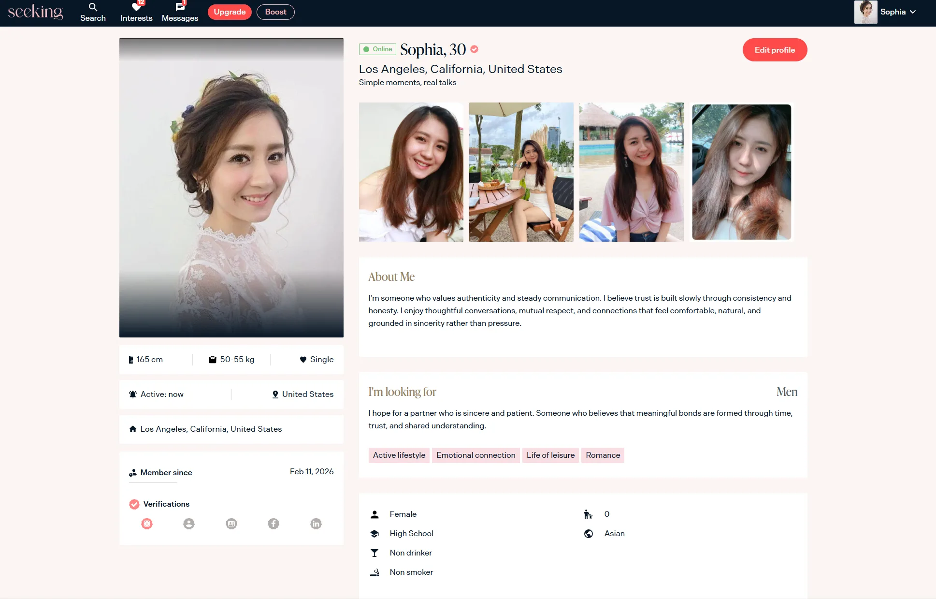
Task: Open Interests heart icon in navbar
Action: point(136,7)
